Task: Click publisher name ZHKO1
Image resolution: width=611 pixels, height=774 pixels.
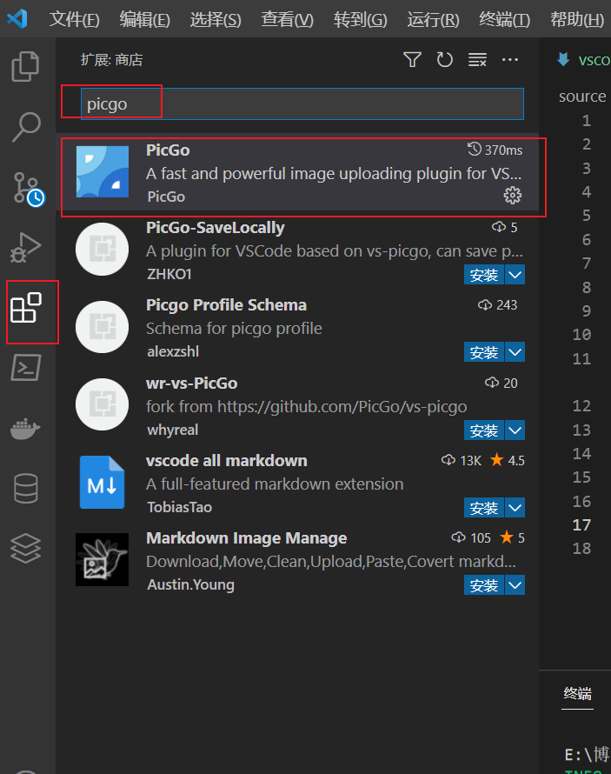Action: coord(169,274)
